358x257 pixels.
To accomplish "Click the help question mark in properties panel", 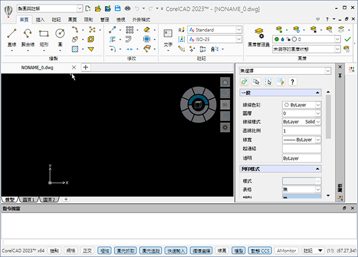I will (x=292, y=82).
